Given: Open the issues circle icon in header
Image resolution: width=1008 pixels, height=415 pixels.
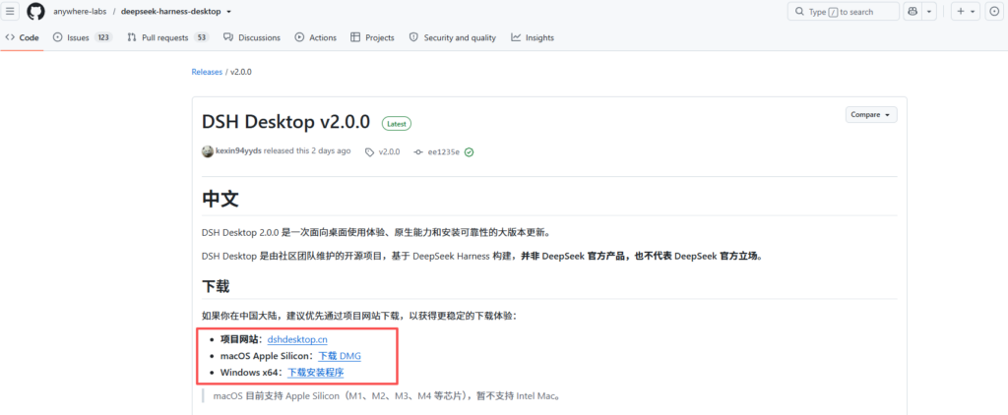Looking at the screenshot, I should point(994,12).
